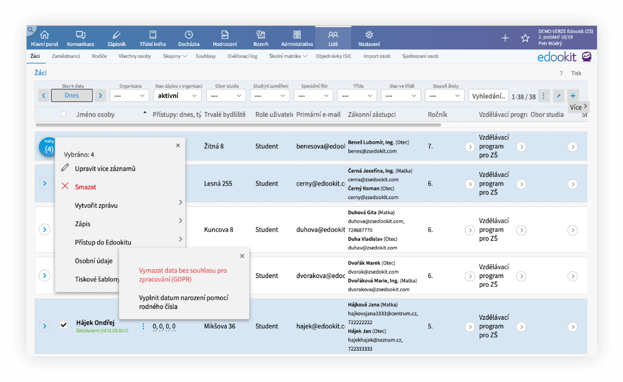Click the Vyhledání search field
Image resolution: width=623 pixels, height=382 pixels.
488,96
